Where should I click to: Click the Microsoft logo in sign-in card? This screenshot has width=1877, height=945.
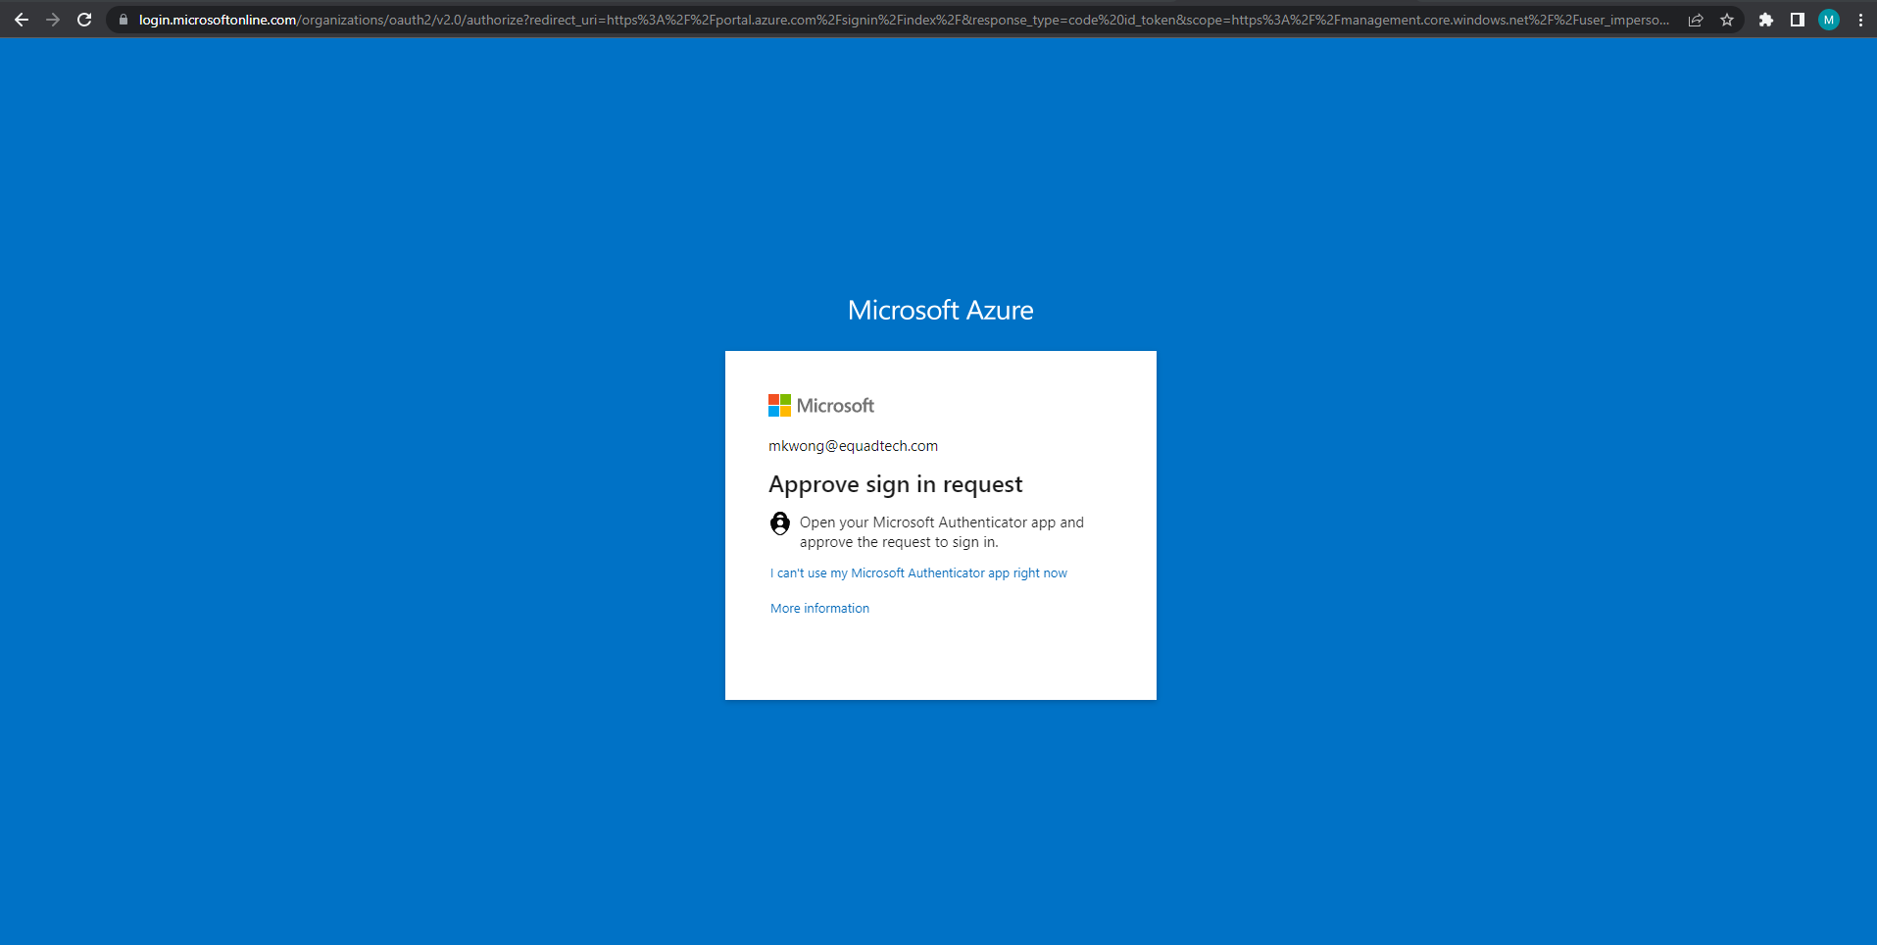click(x=821, y=406)
